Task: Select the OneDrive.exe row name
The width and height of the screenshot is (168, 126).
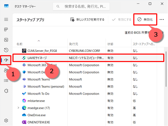Action: (37, 115)
